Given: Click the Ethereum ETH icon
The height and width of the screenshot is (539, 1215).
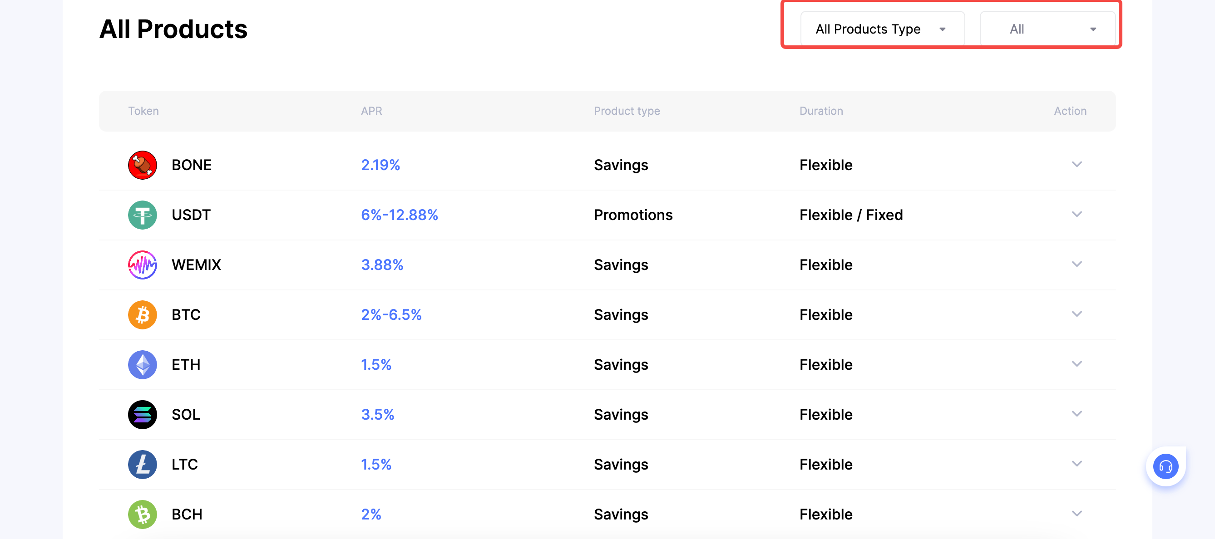Looking at the screenshot, I should [x=143, y=365].
